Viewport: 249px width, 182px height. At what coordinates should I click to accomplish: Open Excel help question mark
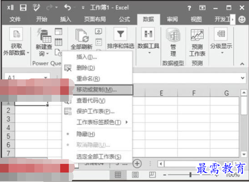click(189, 8)
